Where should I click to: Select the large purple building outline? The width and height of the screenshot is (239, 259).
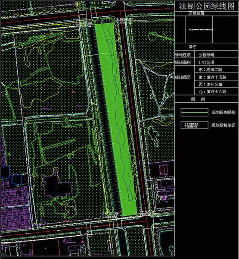[x=57, y=184]
